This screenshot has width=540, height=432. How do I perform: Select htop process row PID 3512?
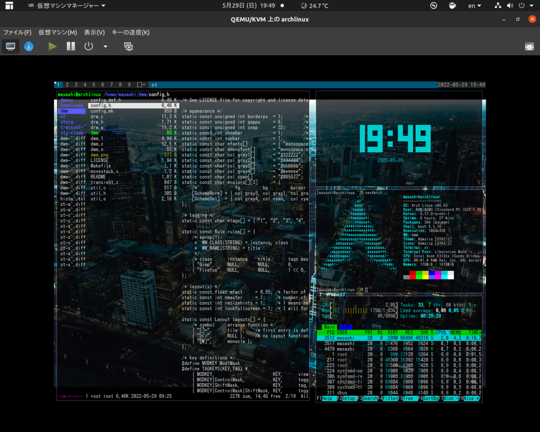399,338
